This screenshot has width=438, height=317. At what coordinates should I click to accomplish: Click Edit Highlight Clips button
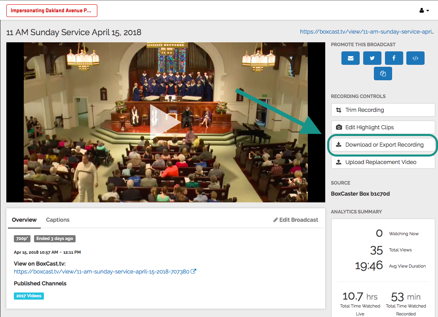coord(383,127)
